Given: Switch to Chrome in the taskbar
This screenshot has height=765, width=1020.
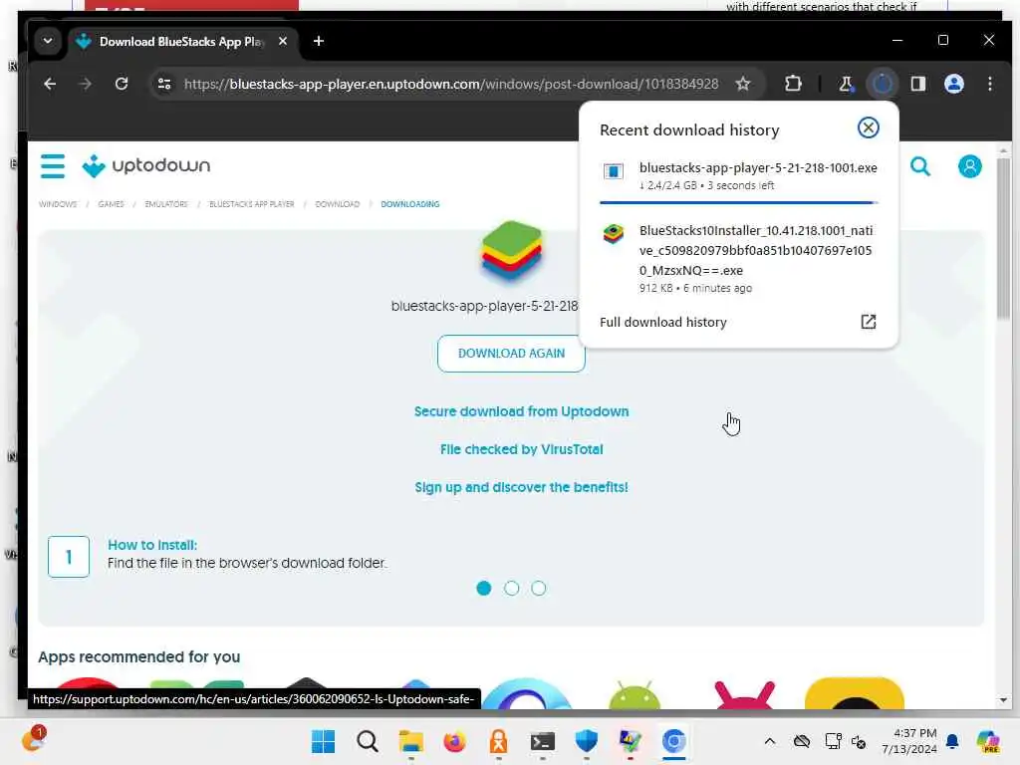Looking at the screenshot, I should click(x=674, y=741).
